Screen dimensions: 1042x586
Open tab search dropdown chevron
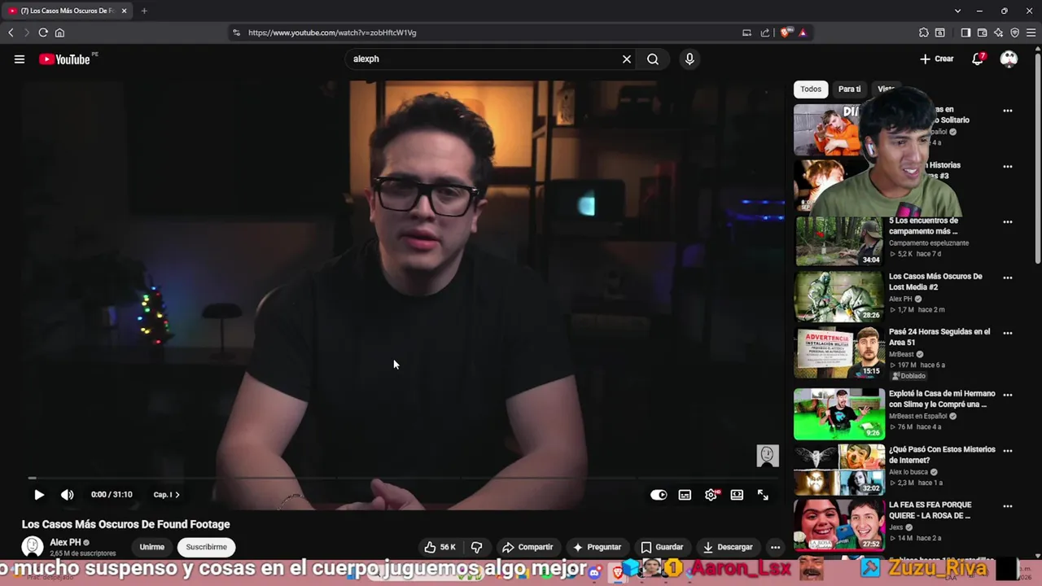(x=958, y=11)
